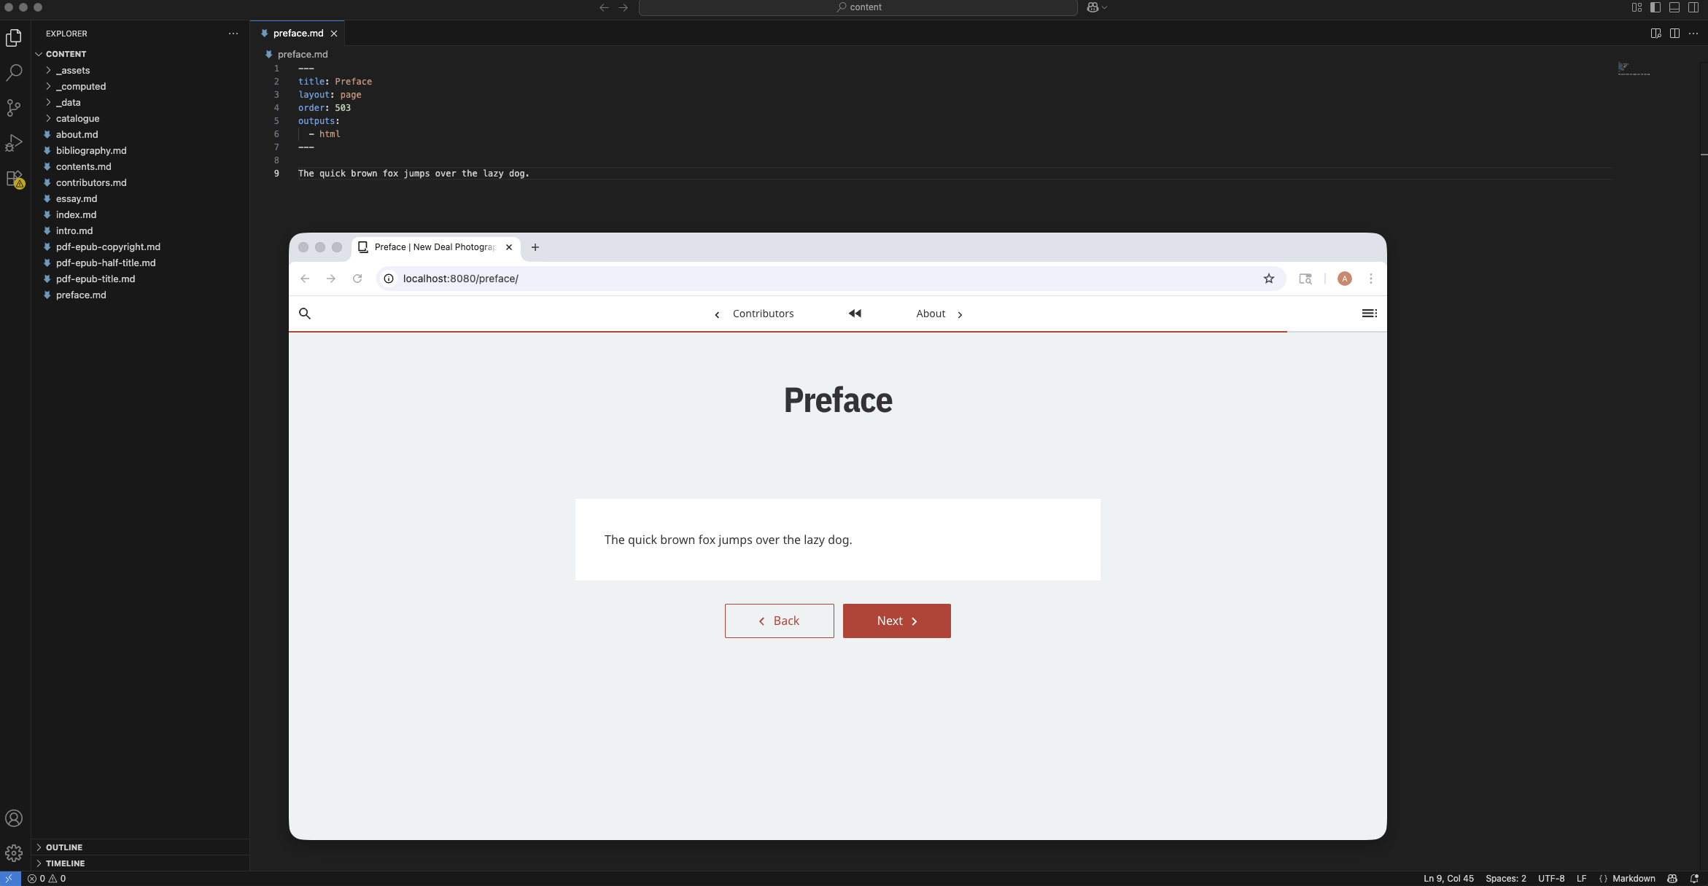
Task: Expand the OUTLINE section
Action: pos(63,847)
